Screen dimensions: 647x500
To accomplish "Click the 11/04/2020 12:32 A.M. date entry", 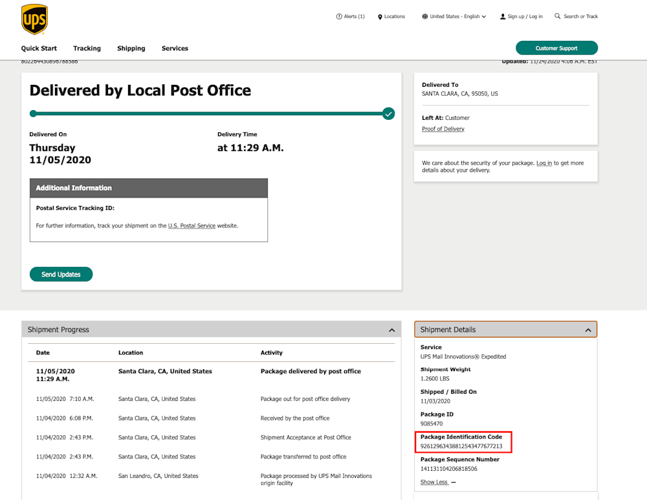I will click(x=67, y=476).
